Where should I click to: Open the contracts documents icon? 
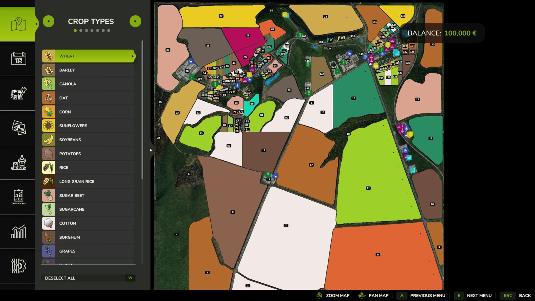tap(18, 128)
